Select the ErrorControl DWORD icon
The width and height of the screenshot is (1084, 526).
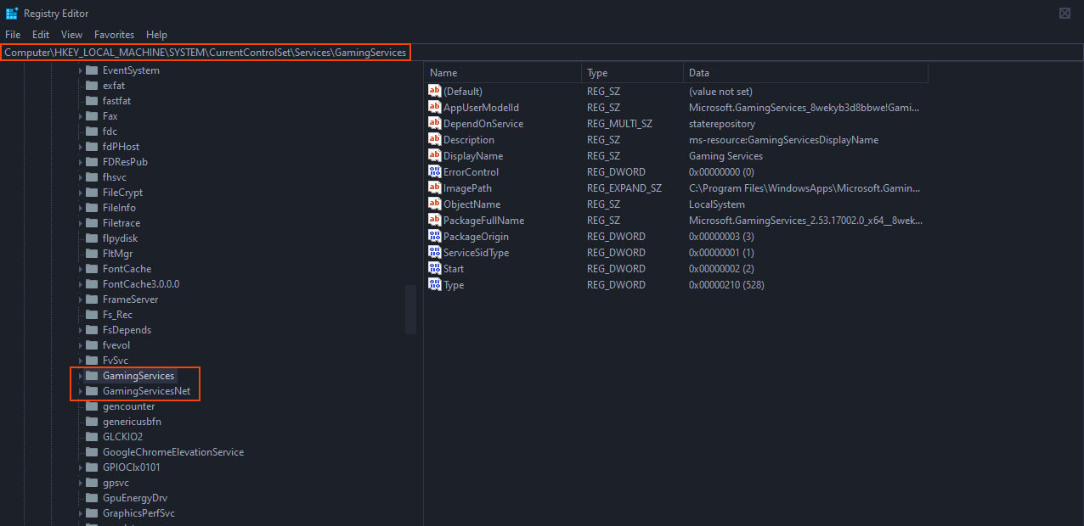435,171
